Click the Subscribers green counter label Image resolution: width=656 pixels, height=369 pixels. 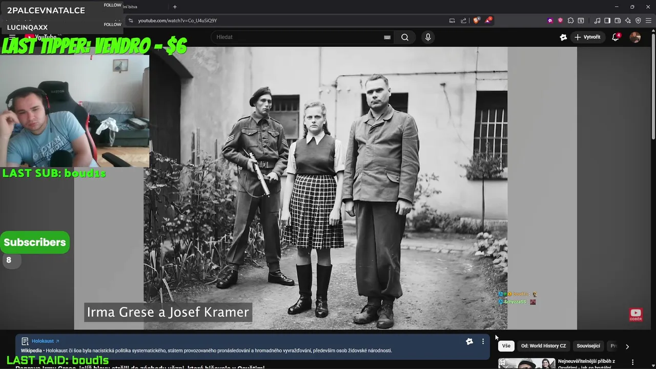(x=35, y=242)
